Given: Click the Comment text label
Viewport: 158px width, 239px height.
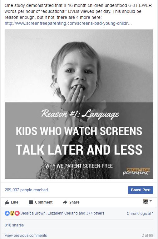Looking at the screenshot, I should coord(44,202).
